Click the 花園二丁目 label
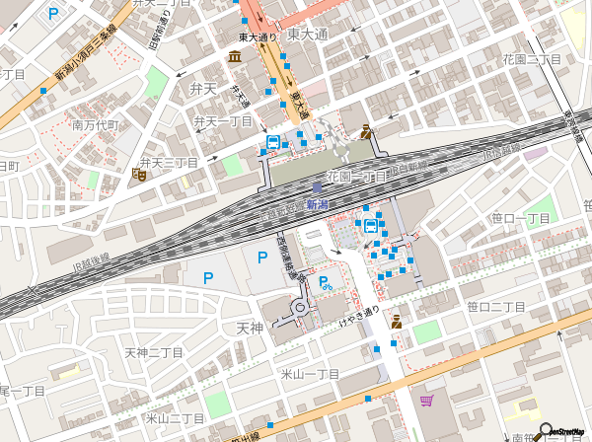592x442 pixels. click(x=532, y=60)
